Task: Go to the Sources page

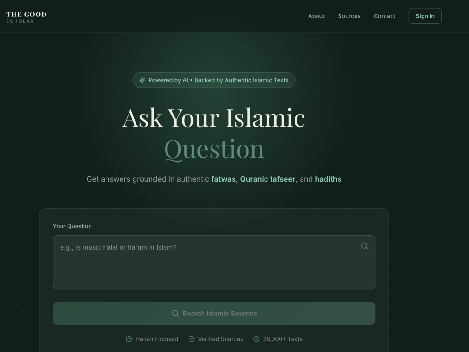Action: click(x=349, y=16)
